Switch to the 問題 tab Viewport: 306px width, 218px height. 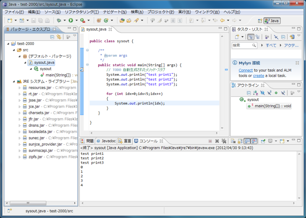tap(88, 141)
